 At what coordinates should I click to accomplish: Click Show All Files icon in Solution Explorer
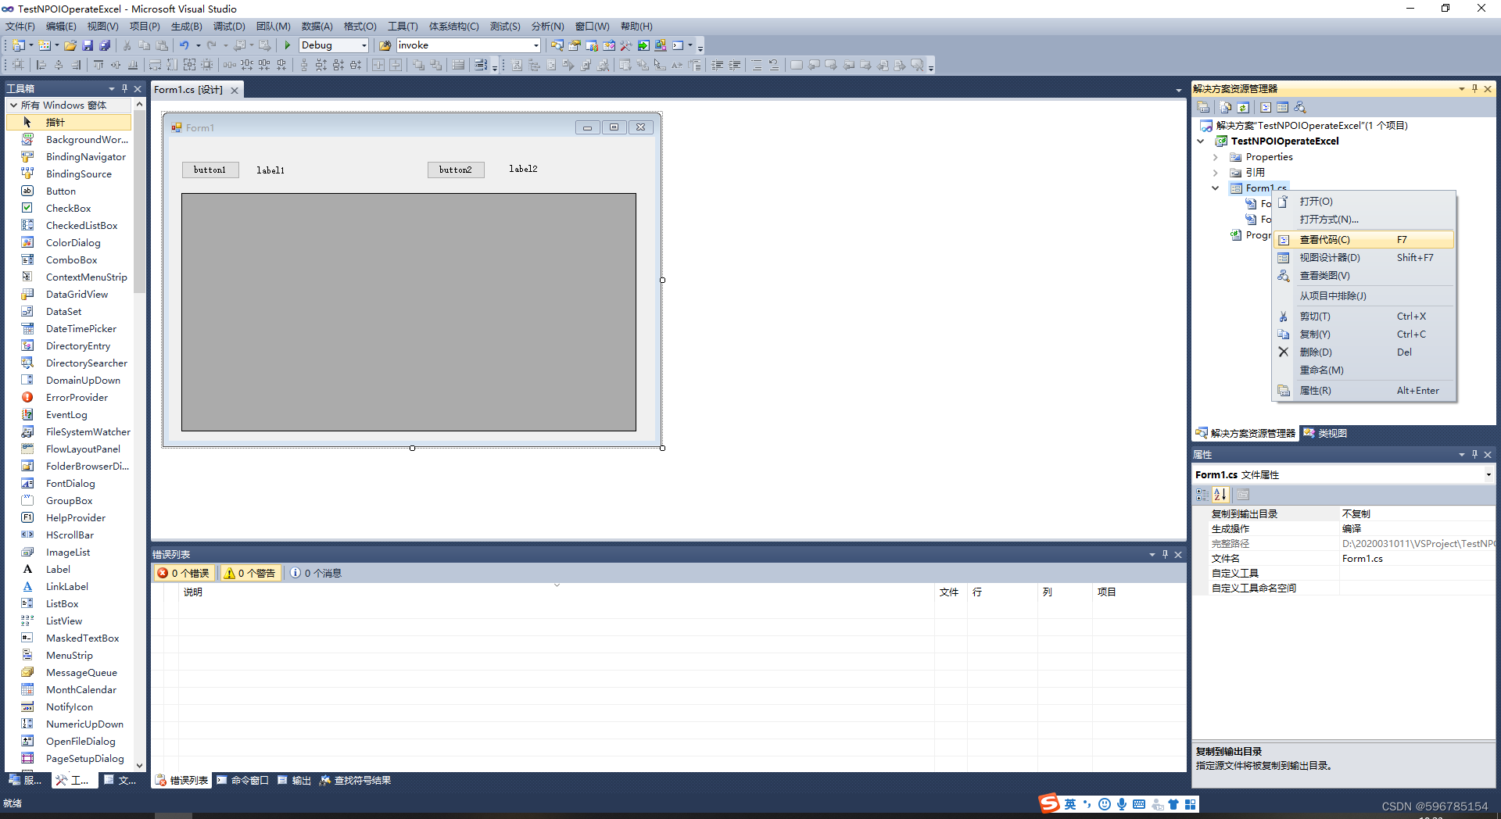pos(1225,107)
